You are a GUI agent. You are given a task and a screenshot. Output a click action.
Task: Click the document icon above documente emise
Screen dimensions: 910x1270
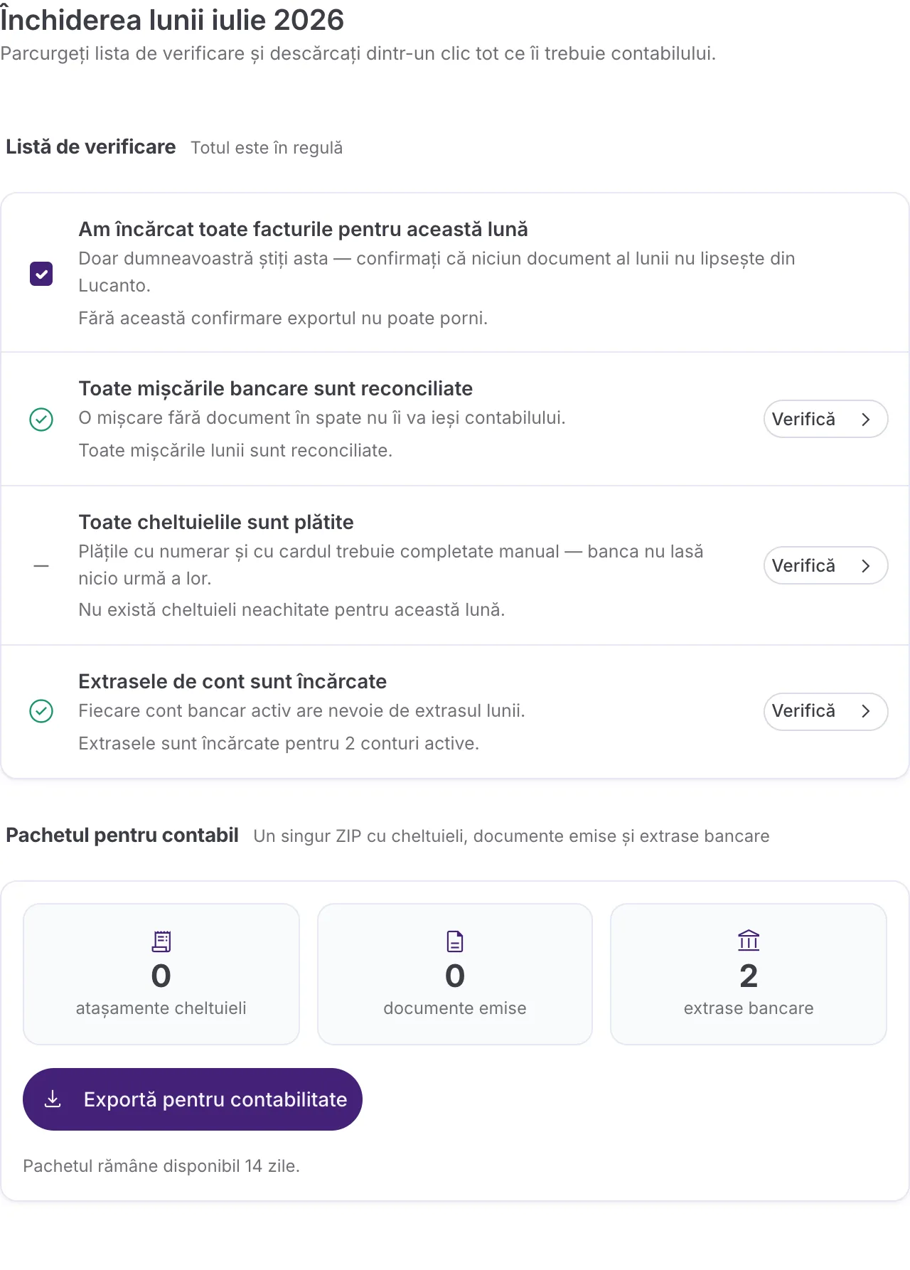pyautogui.click(x=455, y=941)
